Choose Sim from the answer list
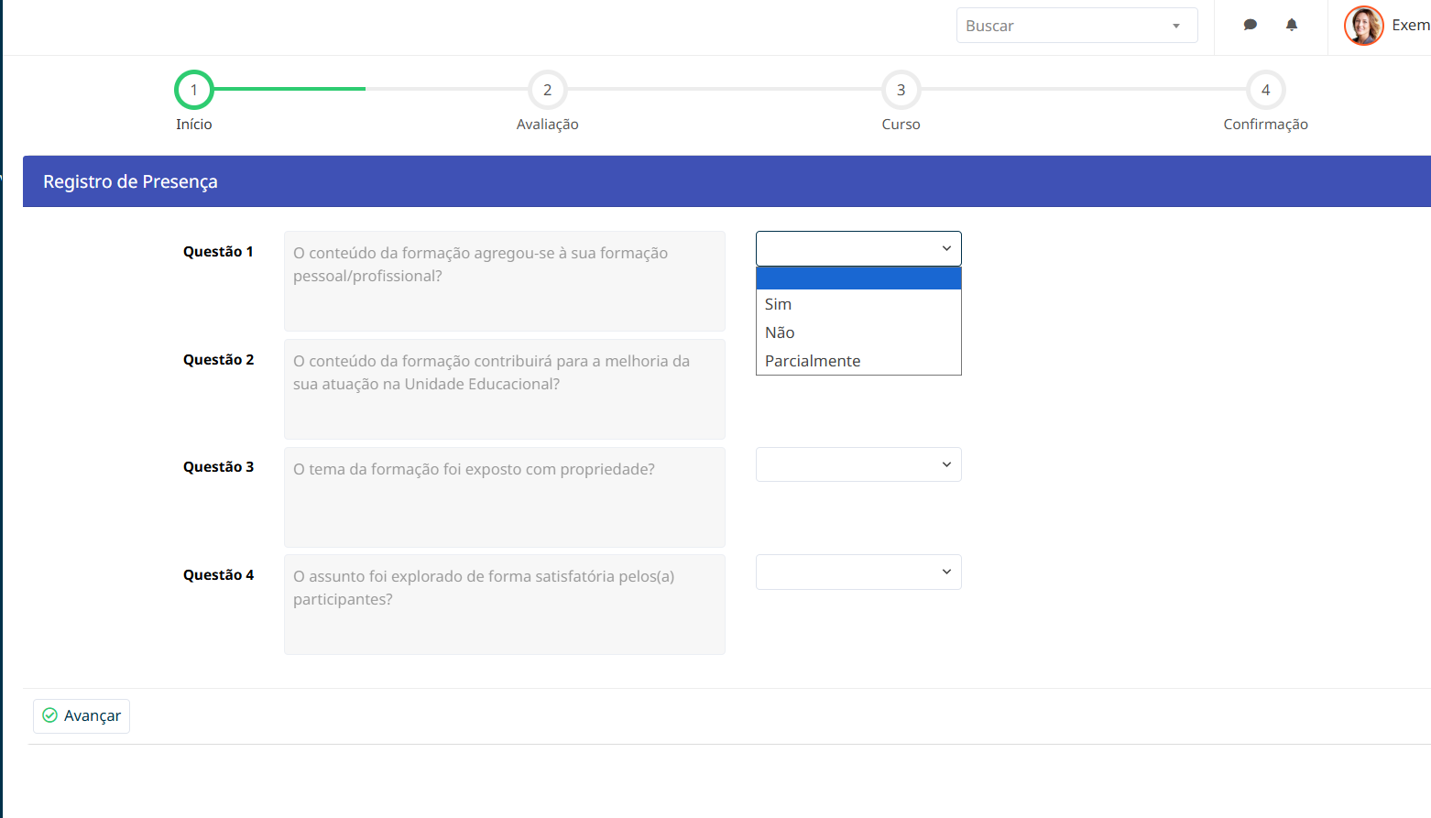This screenshot has height=818, width=1431. click(858, 304)
